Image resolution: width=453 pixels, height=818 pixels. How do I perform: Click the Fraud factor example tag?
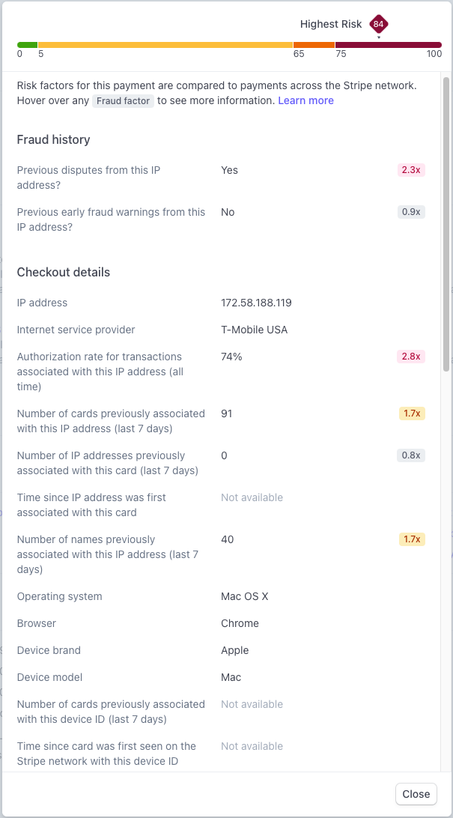pos(124,100)
